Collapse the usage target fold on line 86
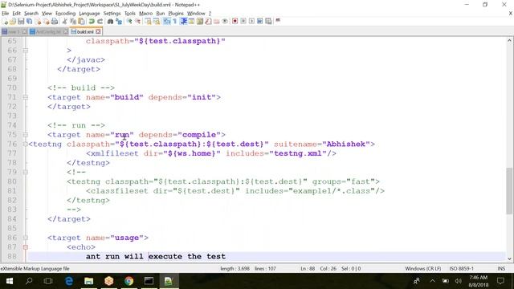This screenshot has width=514, height=289. 25,238
